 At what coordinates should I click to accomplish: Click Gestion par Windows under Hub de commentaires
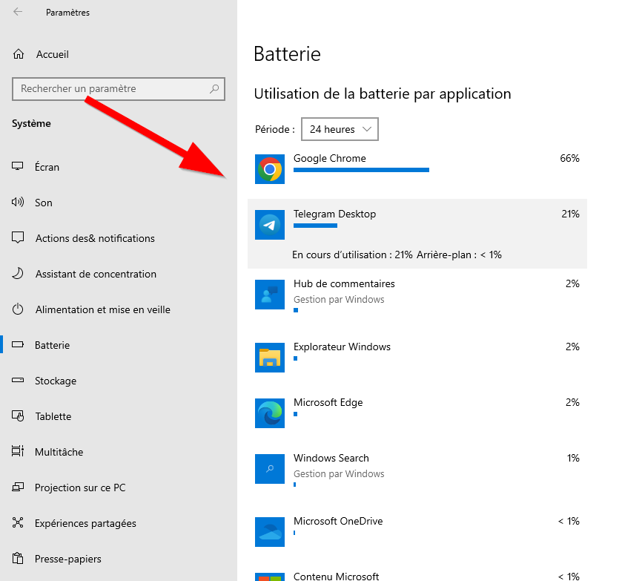(x=339, y=300)
